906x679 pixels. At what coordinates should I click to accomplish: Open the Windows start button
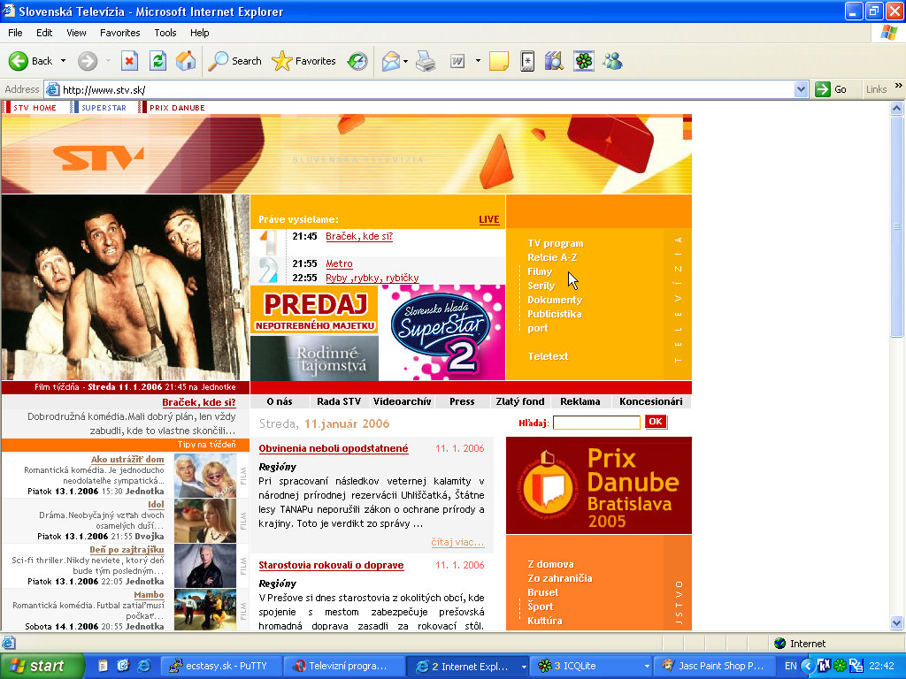pyautogui.click(x=42, y=667)
